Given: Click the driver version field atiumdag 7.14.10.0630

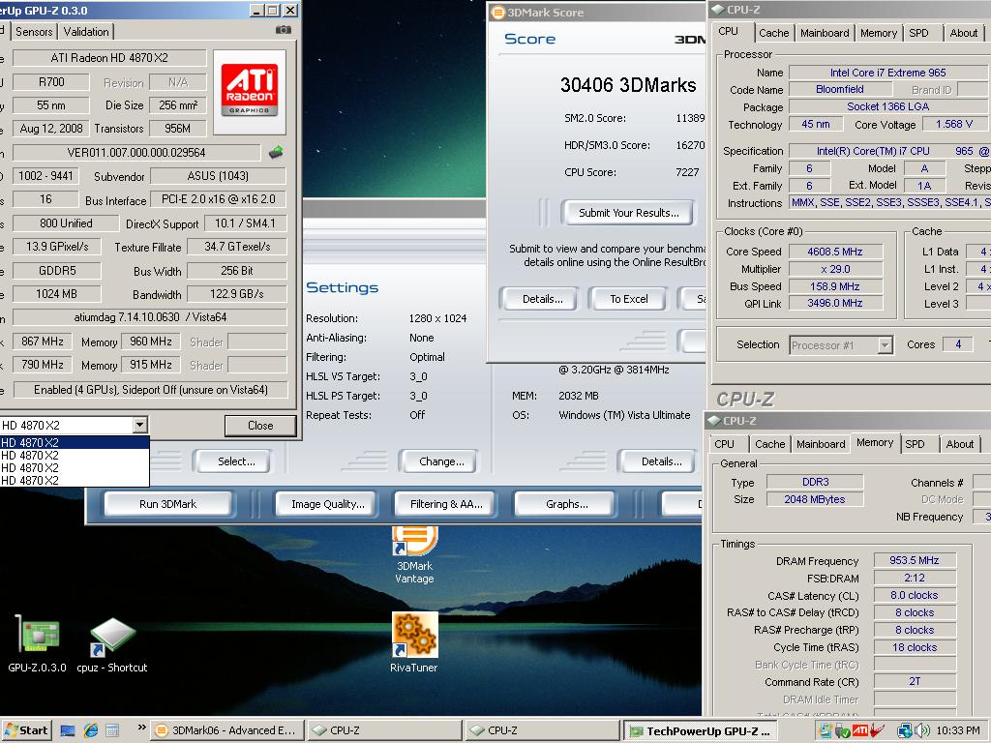Looking at the screenshot, I should coord(150,317).
